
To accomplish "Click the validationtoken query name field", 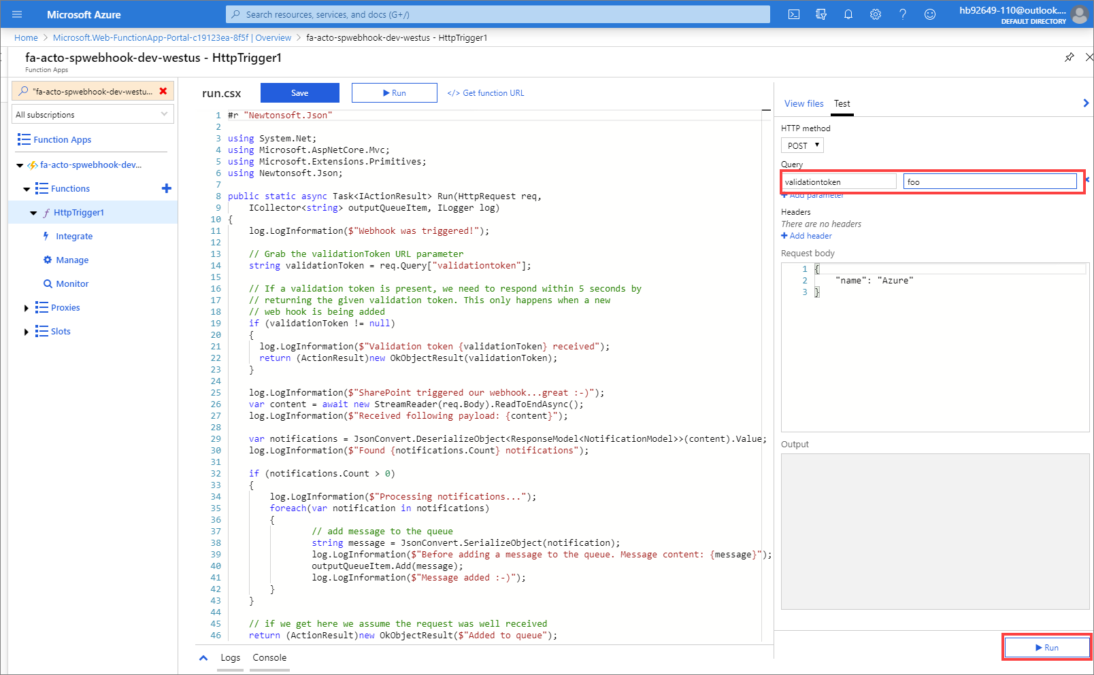I will click(x=839, y=181).
